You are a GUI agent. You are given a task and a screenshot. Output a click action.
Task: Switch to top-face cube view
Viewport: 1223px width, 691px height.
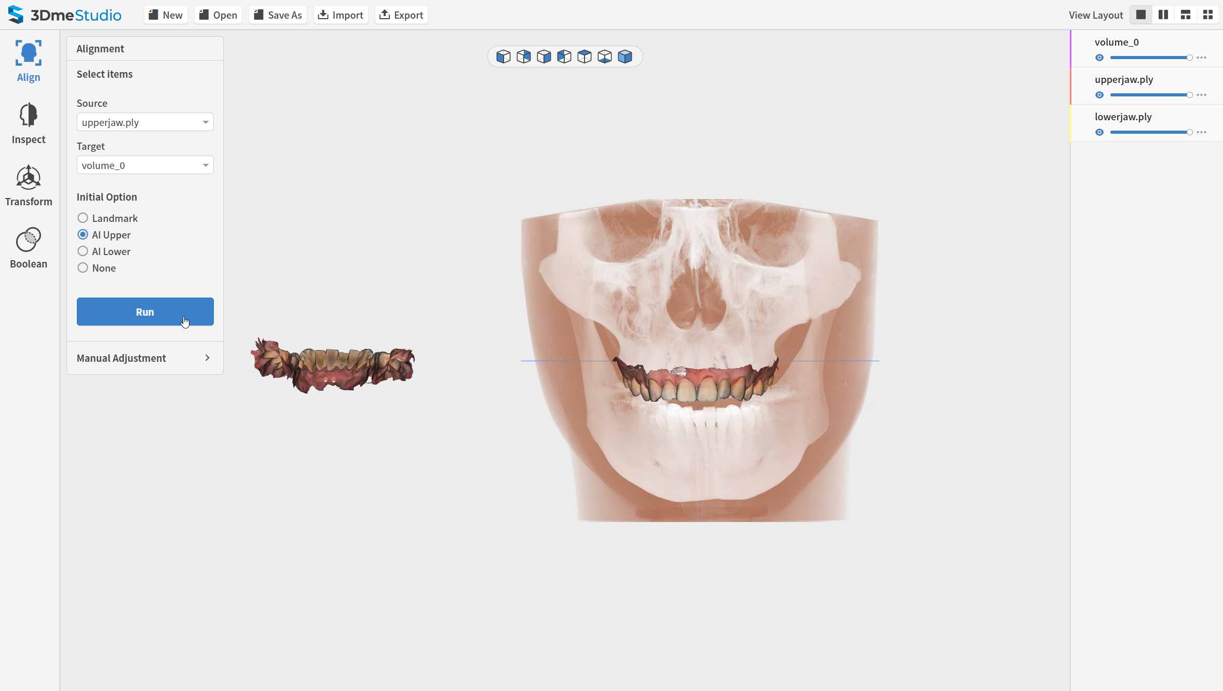(585, 57)
